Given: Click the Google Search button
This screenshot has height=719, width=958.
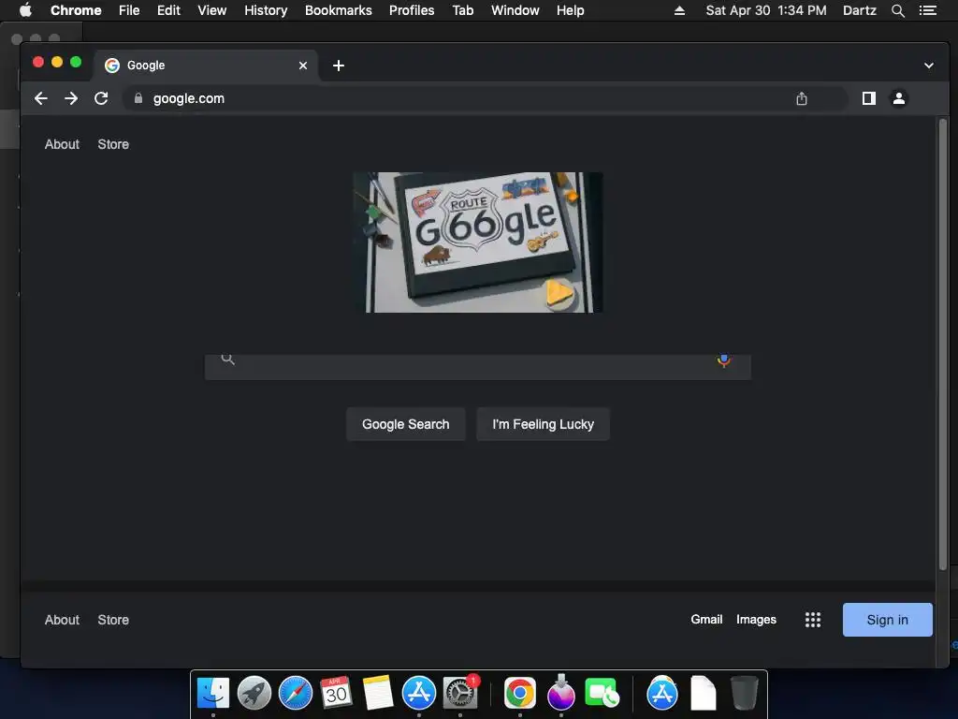Looking at the screenshot, I should pos(406,424).
